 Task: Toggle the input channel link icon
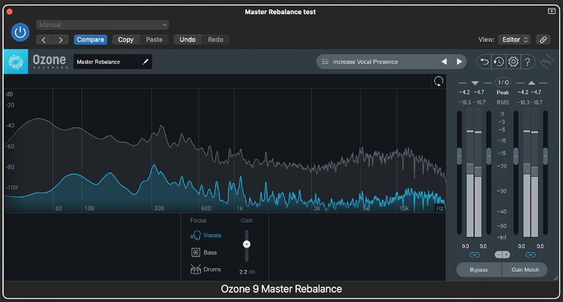click(474, 255)
